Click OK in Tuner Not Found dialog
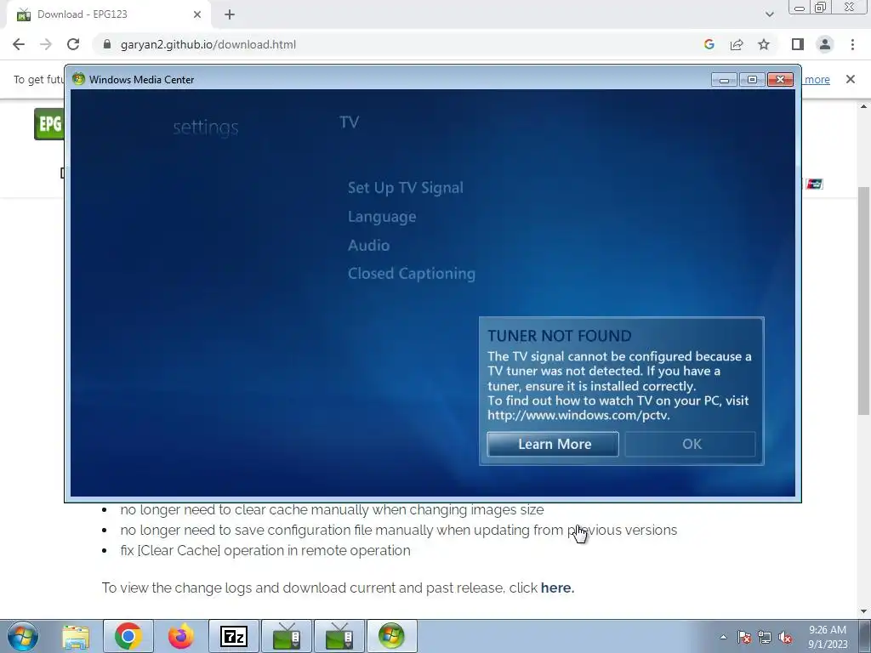 point(691,444)
